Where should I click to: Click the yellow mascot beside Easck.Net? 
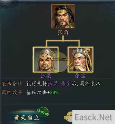tap(68, 117)
